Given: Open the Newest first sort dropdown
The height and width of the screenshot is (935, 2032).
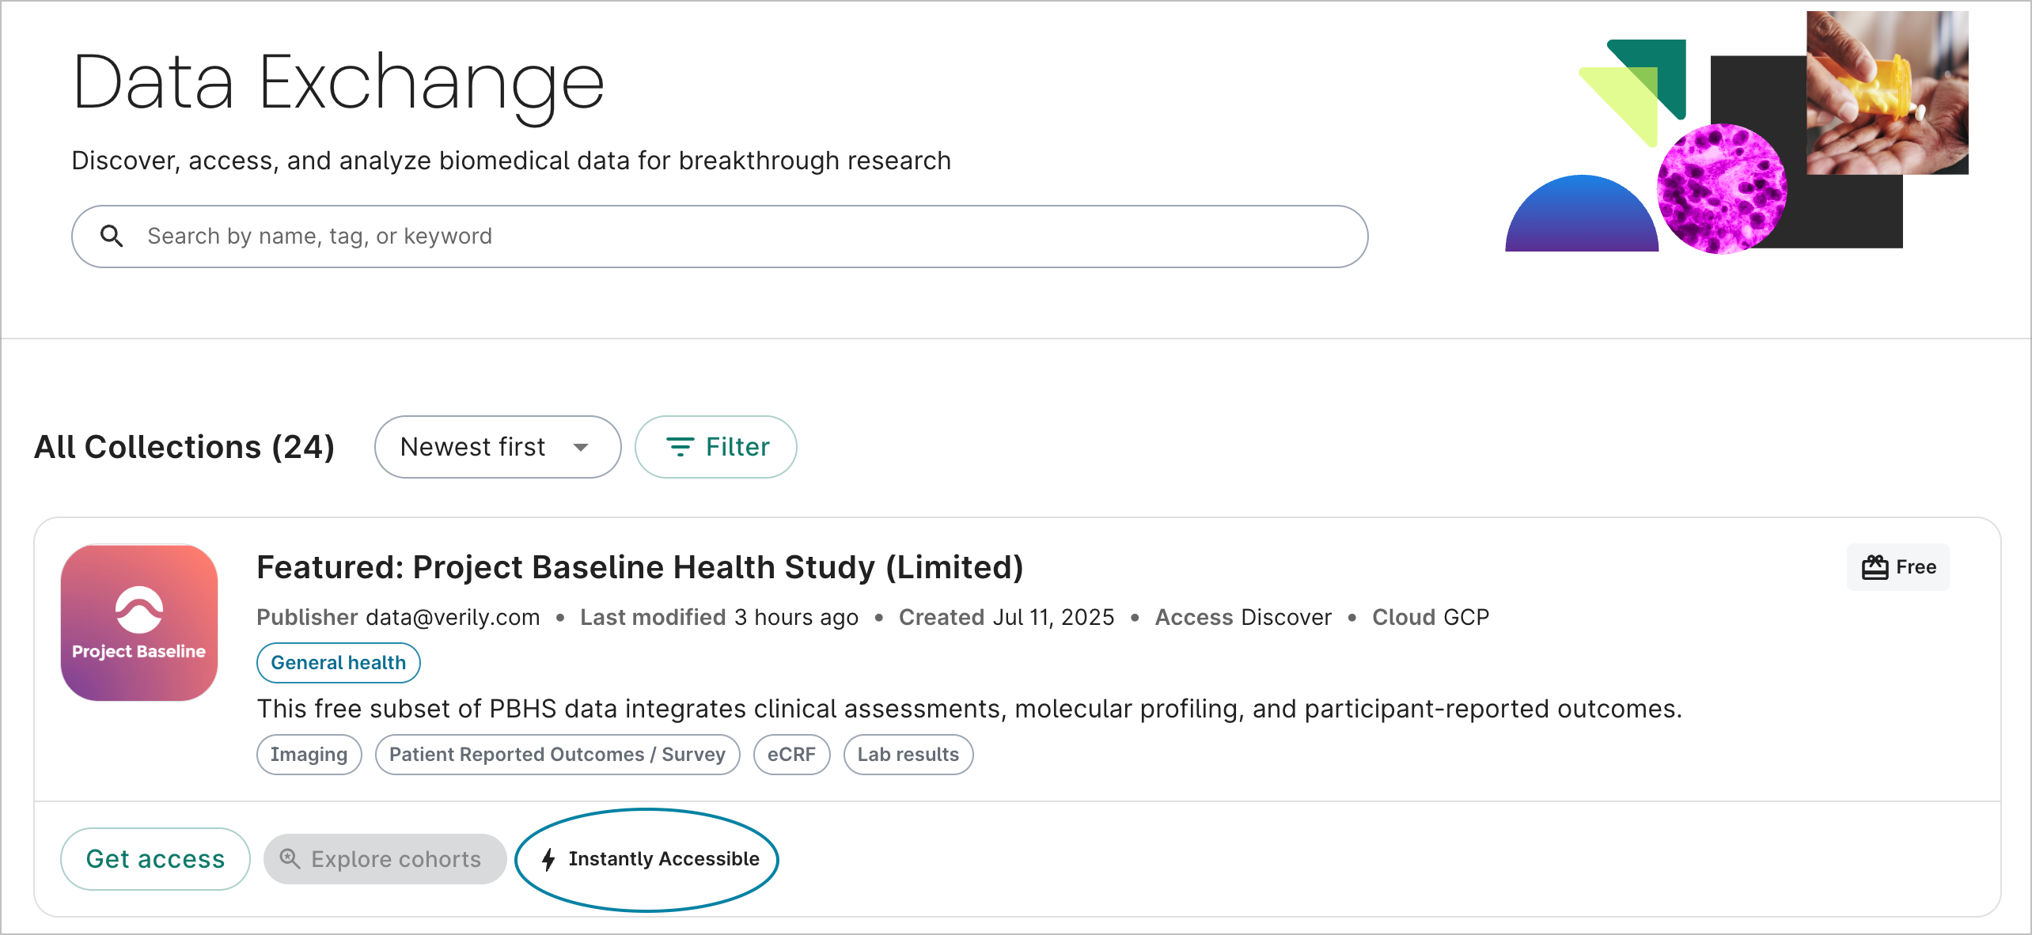Looking at the screenshot, I should point(497,447).
